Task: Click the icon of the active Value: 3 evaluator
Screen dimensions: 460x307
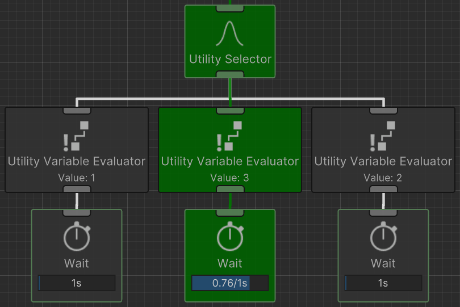Action: (x=230, y=136)
